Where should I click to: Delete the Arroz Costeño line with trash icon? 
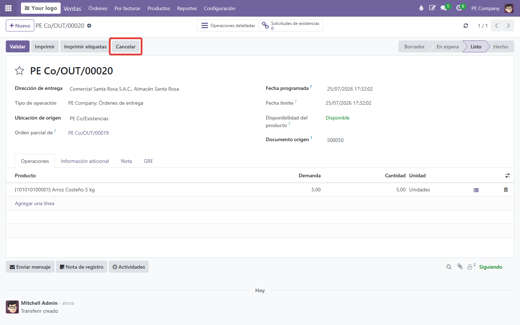point(506,190)
